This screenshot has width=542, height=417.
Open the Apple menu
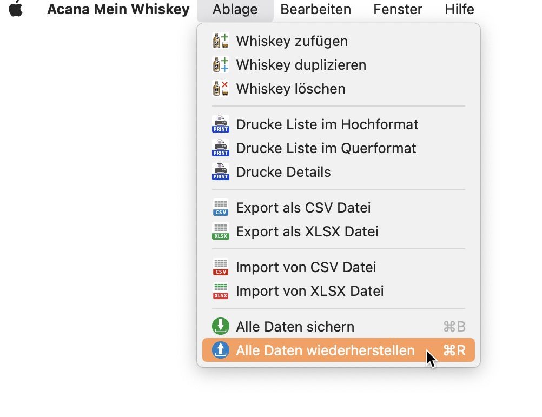click(16, 9)
